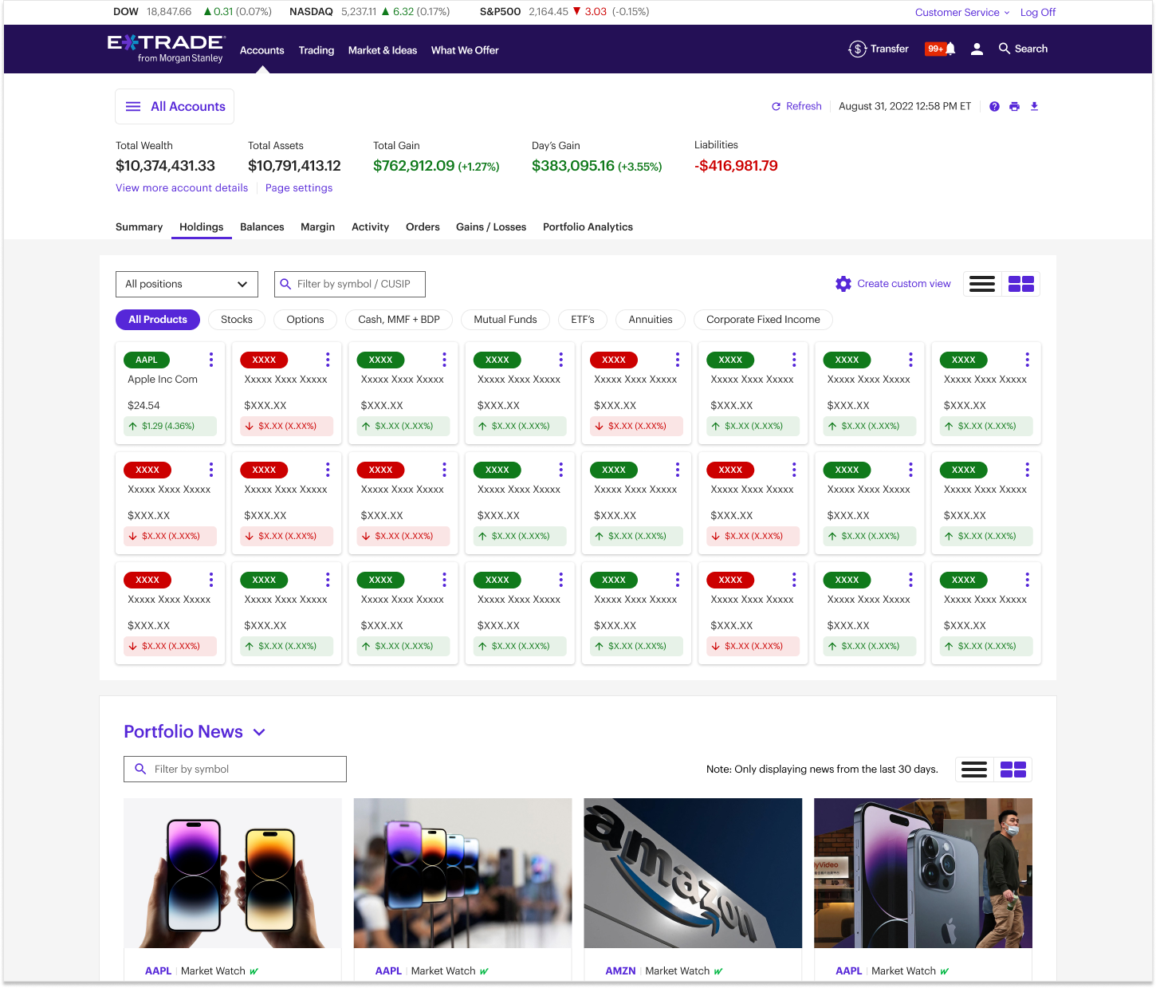Click the Liabilities value -$416,981.79
The height and width of the screenshot is (988, 1156).
pyautogui.click(x=736, y=166)
